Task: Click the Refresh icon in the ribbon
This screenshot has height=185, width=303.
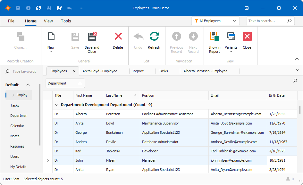Action: 154,36
